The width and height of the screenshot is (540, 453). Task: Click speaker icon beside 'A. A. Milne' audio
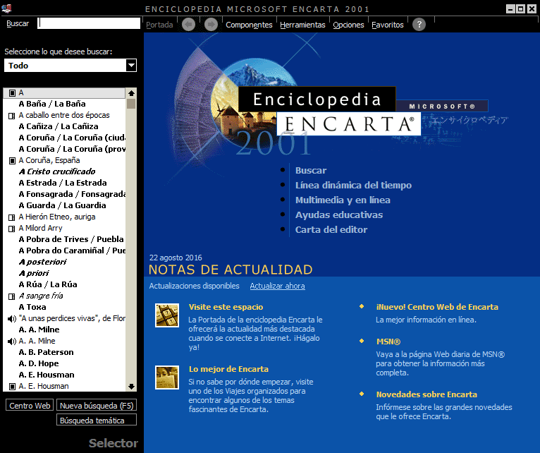(x=12, y=342)
